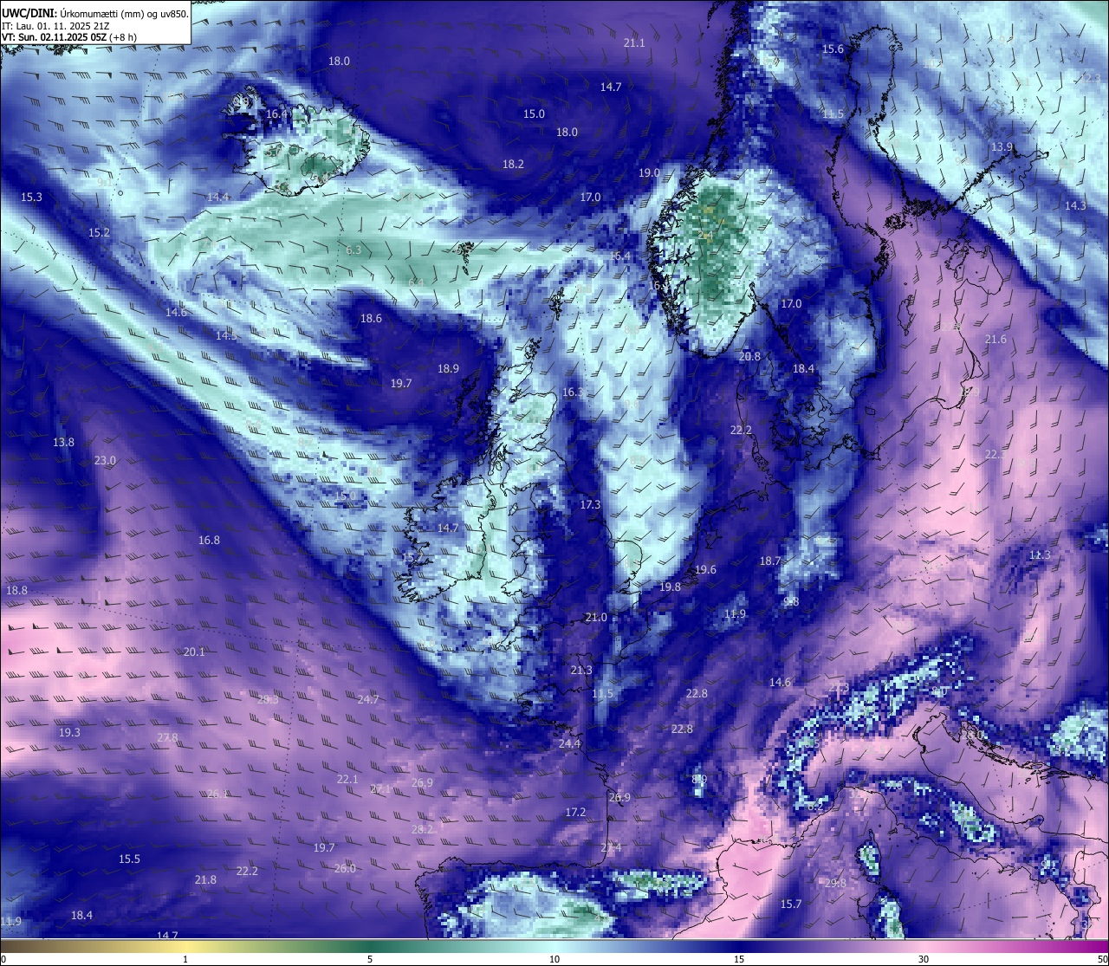
Task: Select the 16.3 value over North Sea
Action: (573, 392)
